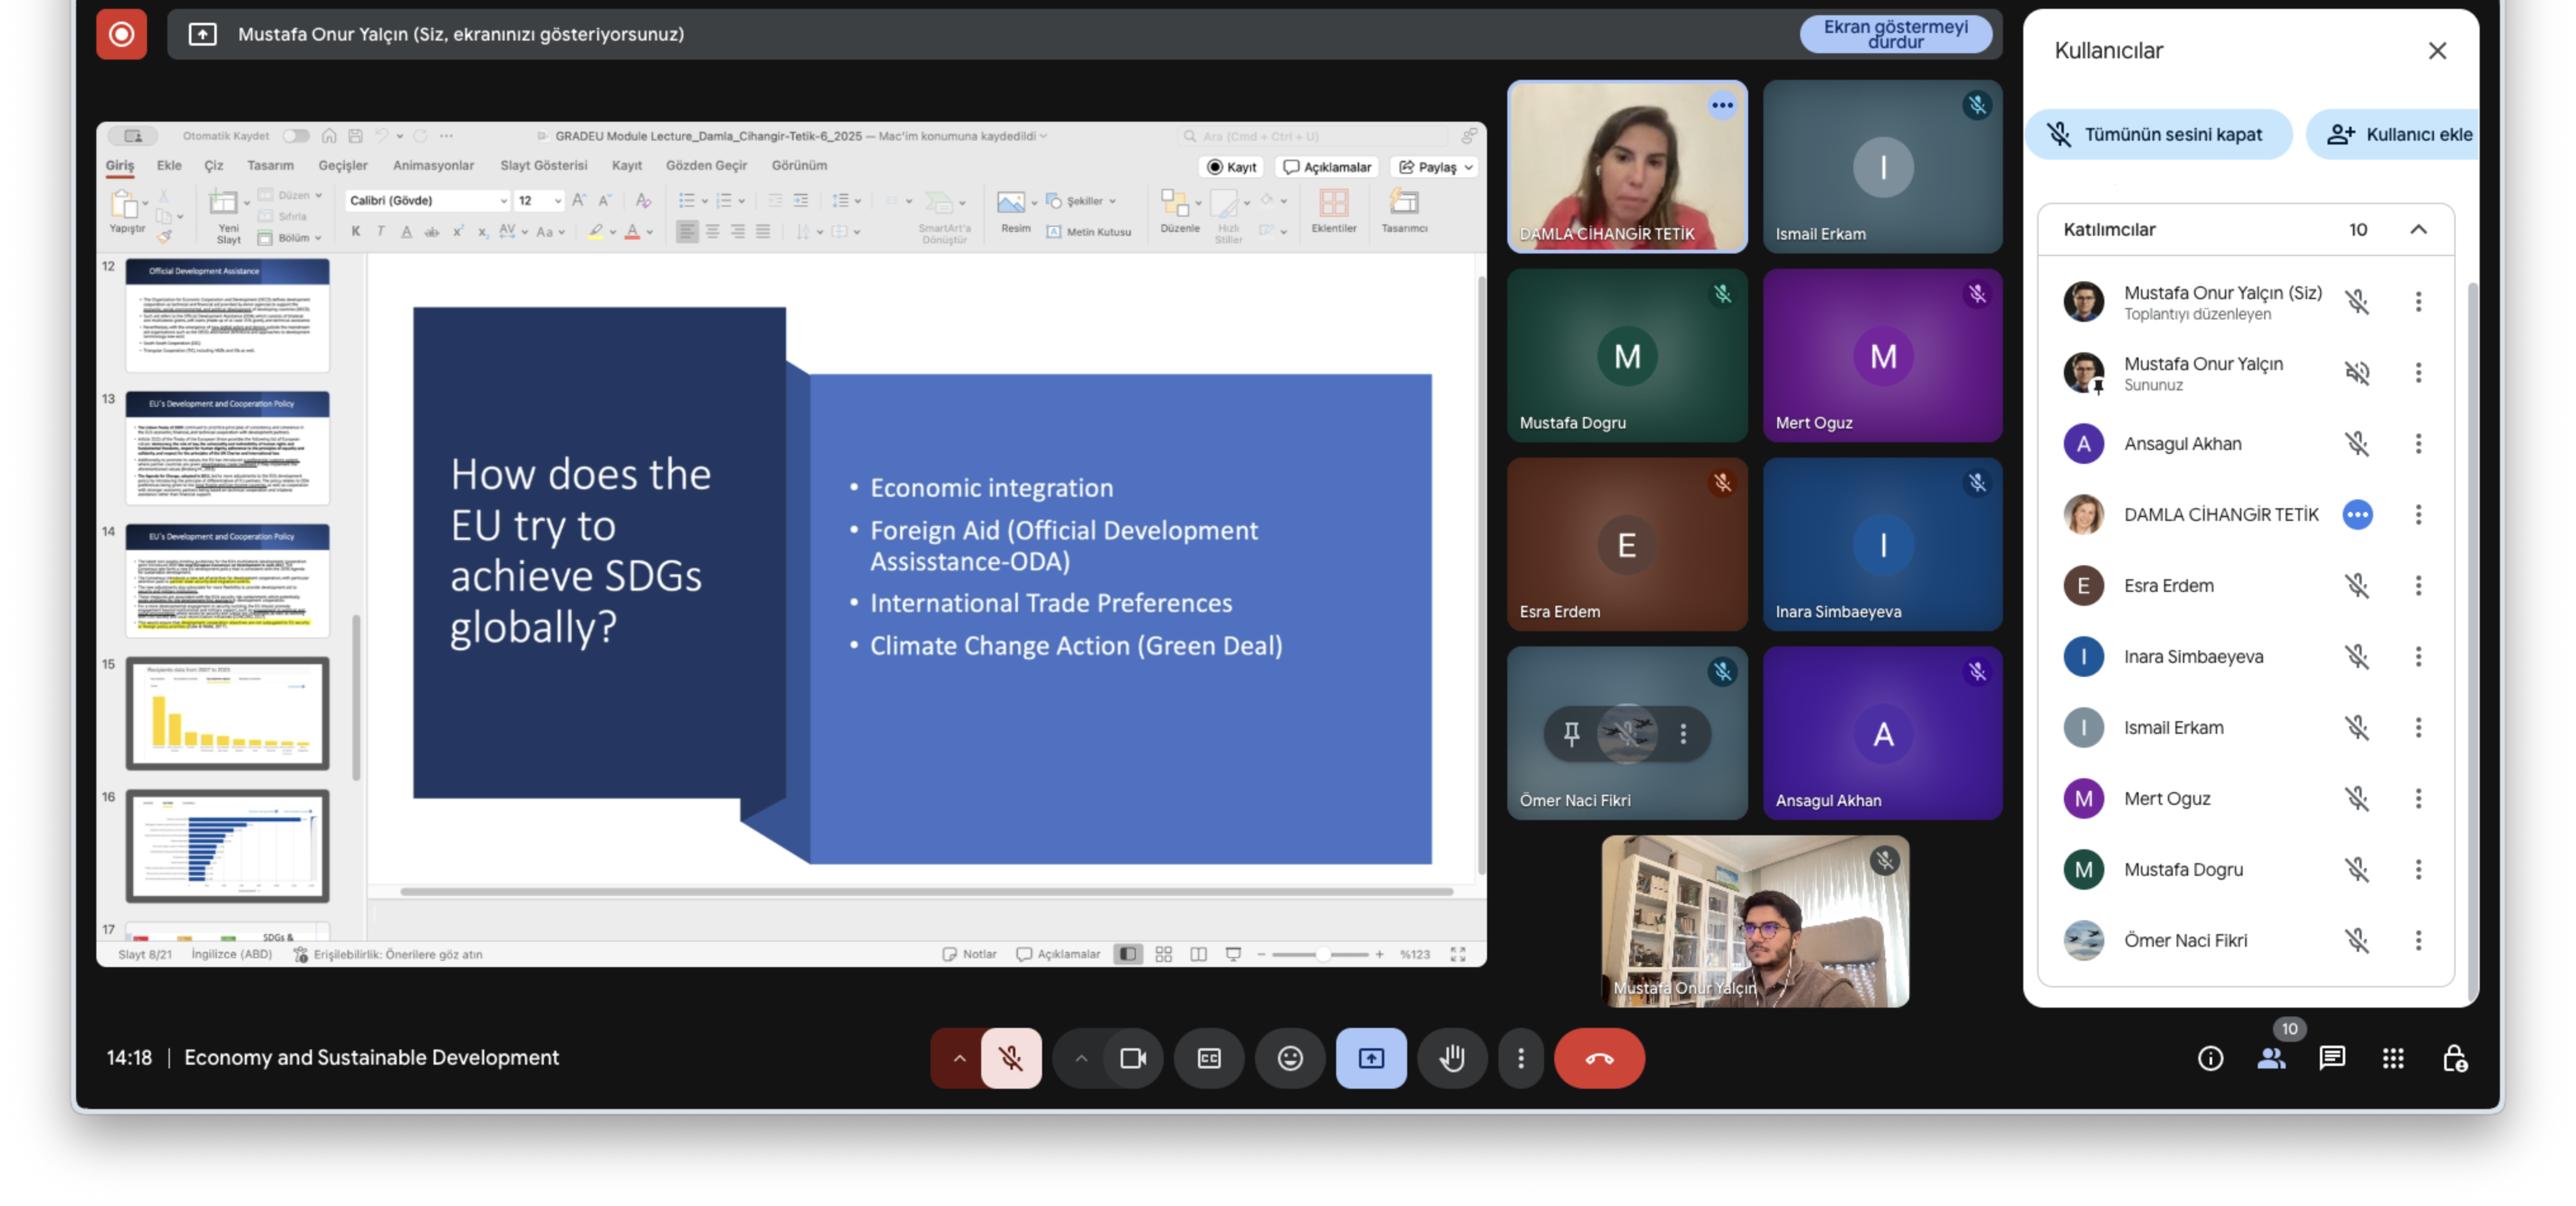
Task: Click the raise hand icon
Action: pos(1451,1057)
